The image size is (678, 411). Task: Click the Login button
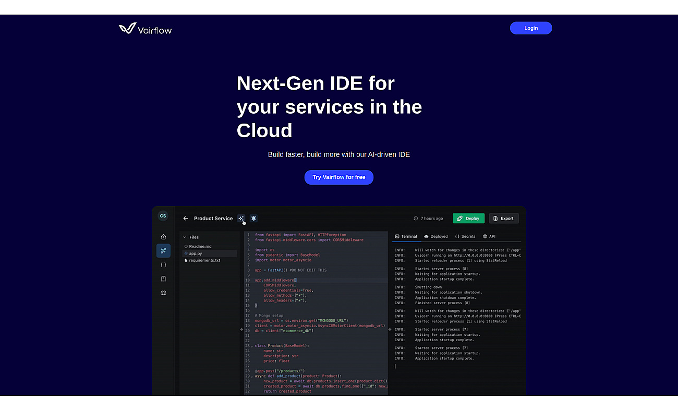[531, 28]
